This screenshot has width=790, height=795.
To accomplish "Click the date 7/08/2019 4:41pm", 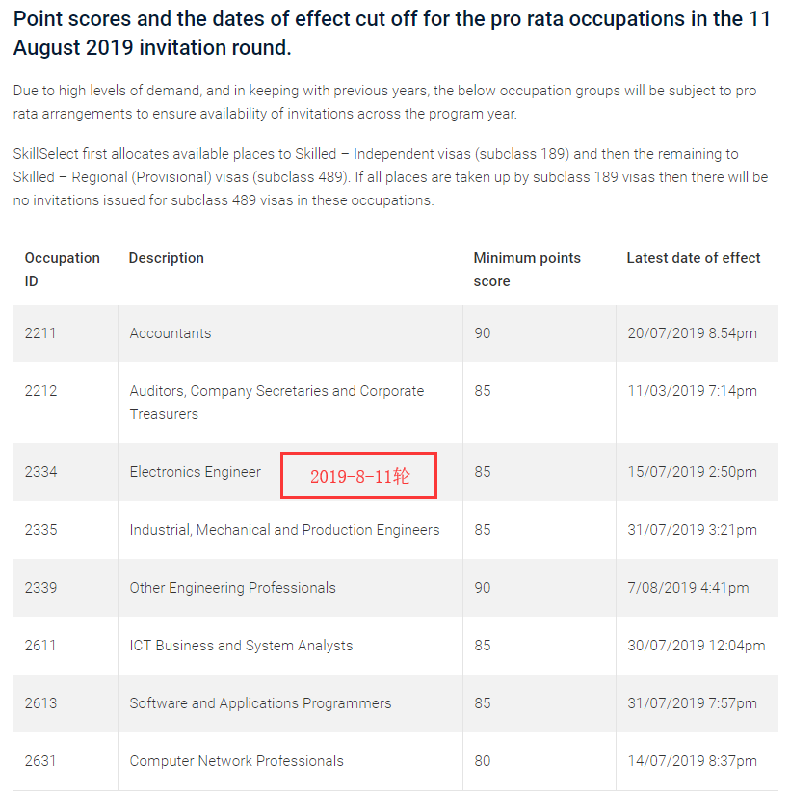I will (688, 588).
